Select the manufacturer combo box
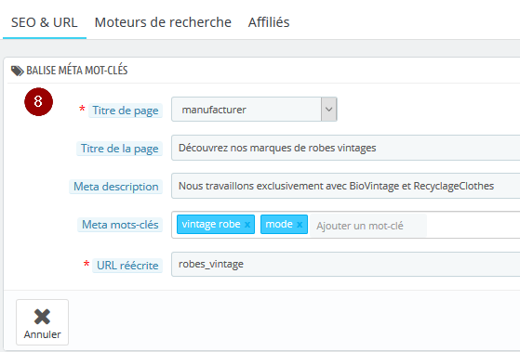Image resolution: width=520 pixels, height=352 pixels. point(254,110)
